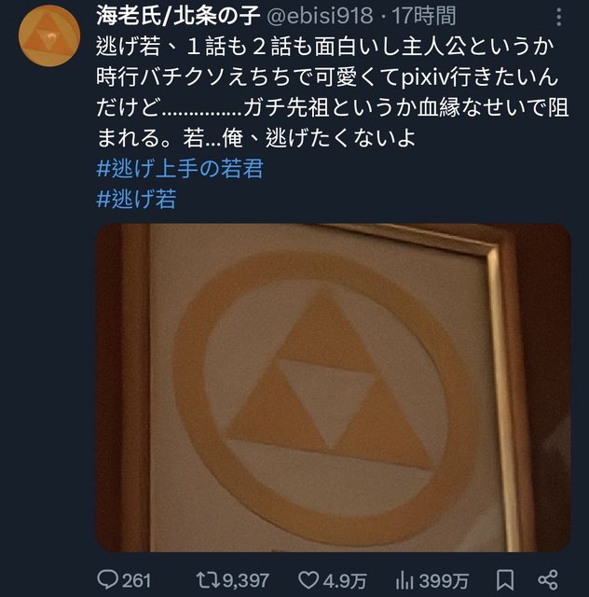
Task: Open the tweet's three-dot more menu
Action: [558, 17]
